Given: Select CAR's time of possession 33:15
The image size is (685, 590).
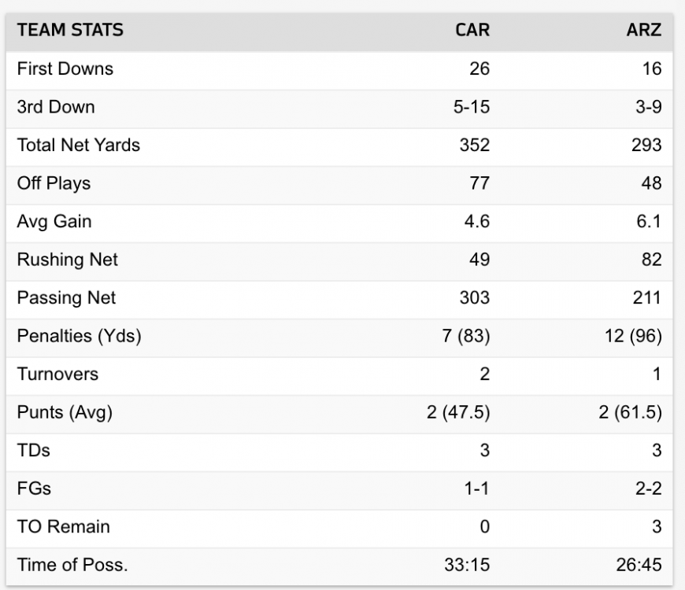Looking at the screenshot, I should tap(469, 564).
